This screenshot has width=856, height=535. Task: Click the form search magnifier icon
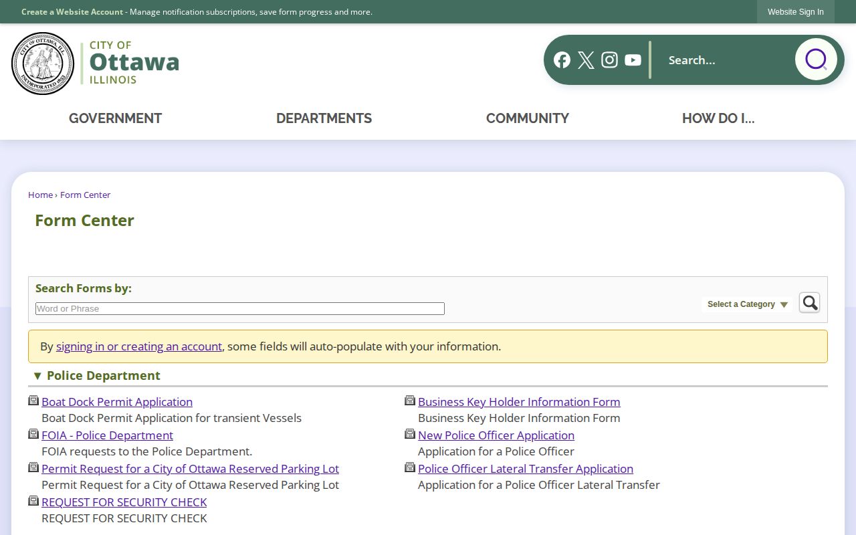tap(809, 303)
